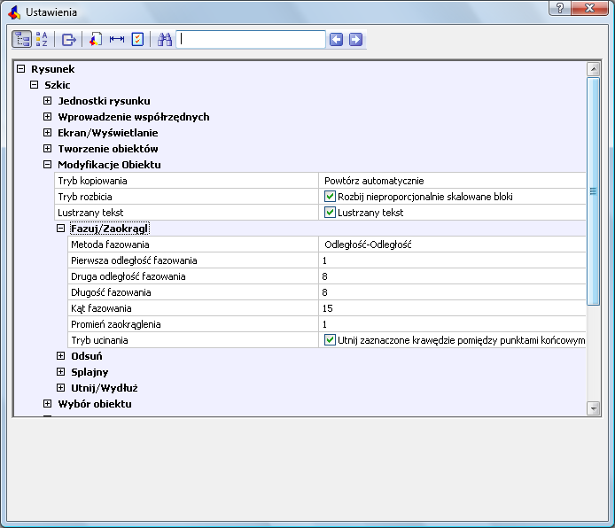
Task: Select the Rysunek root label
Action: point(52,69)
